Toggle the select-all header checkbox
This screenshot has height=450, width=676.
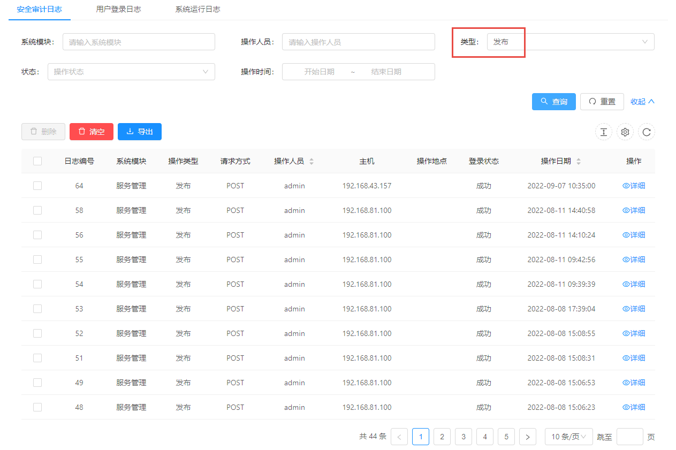(37, 161)
